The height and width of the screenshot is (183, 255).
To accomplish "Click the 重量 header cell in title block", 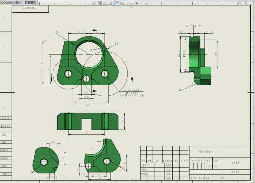I will (x=209, y=160).
